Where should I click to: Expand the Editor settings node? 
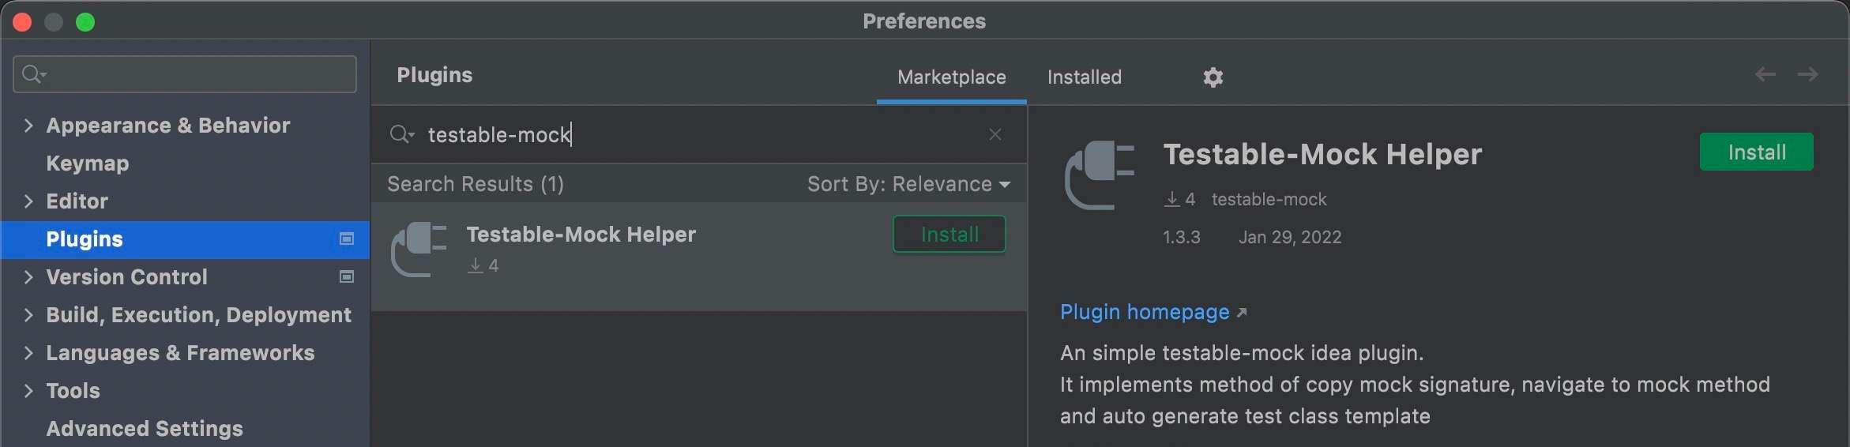(x=28, y=201)
